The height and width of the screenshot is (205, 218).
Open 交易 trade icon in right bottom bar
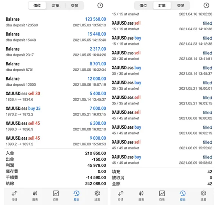coord(162,196)
